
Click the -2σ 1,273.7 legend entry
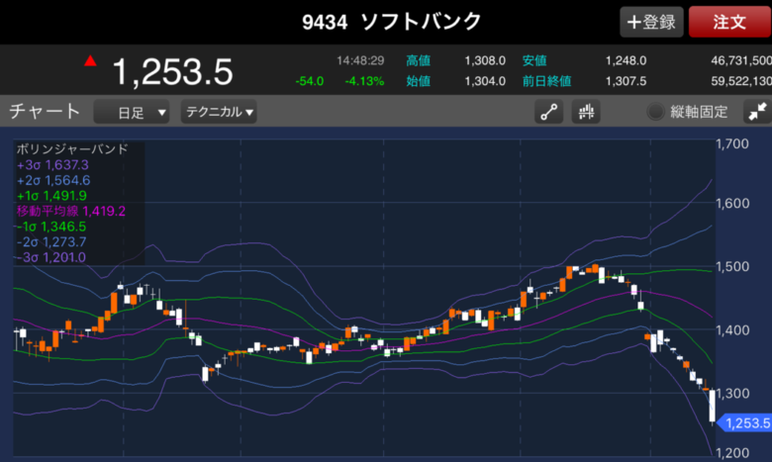(51, 242)
